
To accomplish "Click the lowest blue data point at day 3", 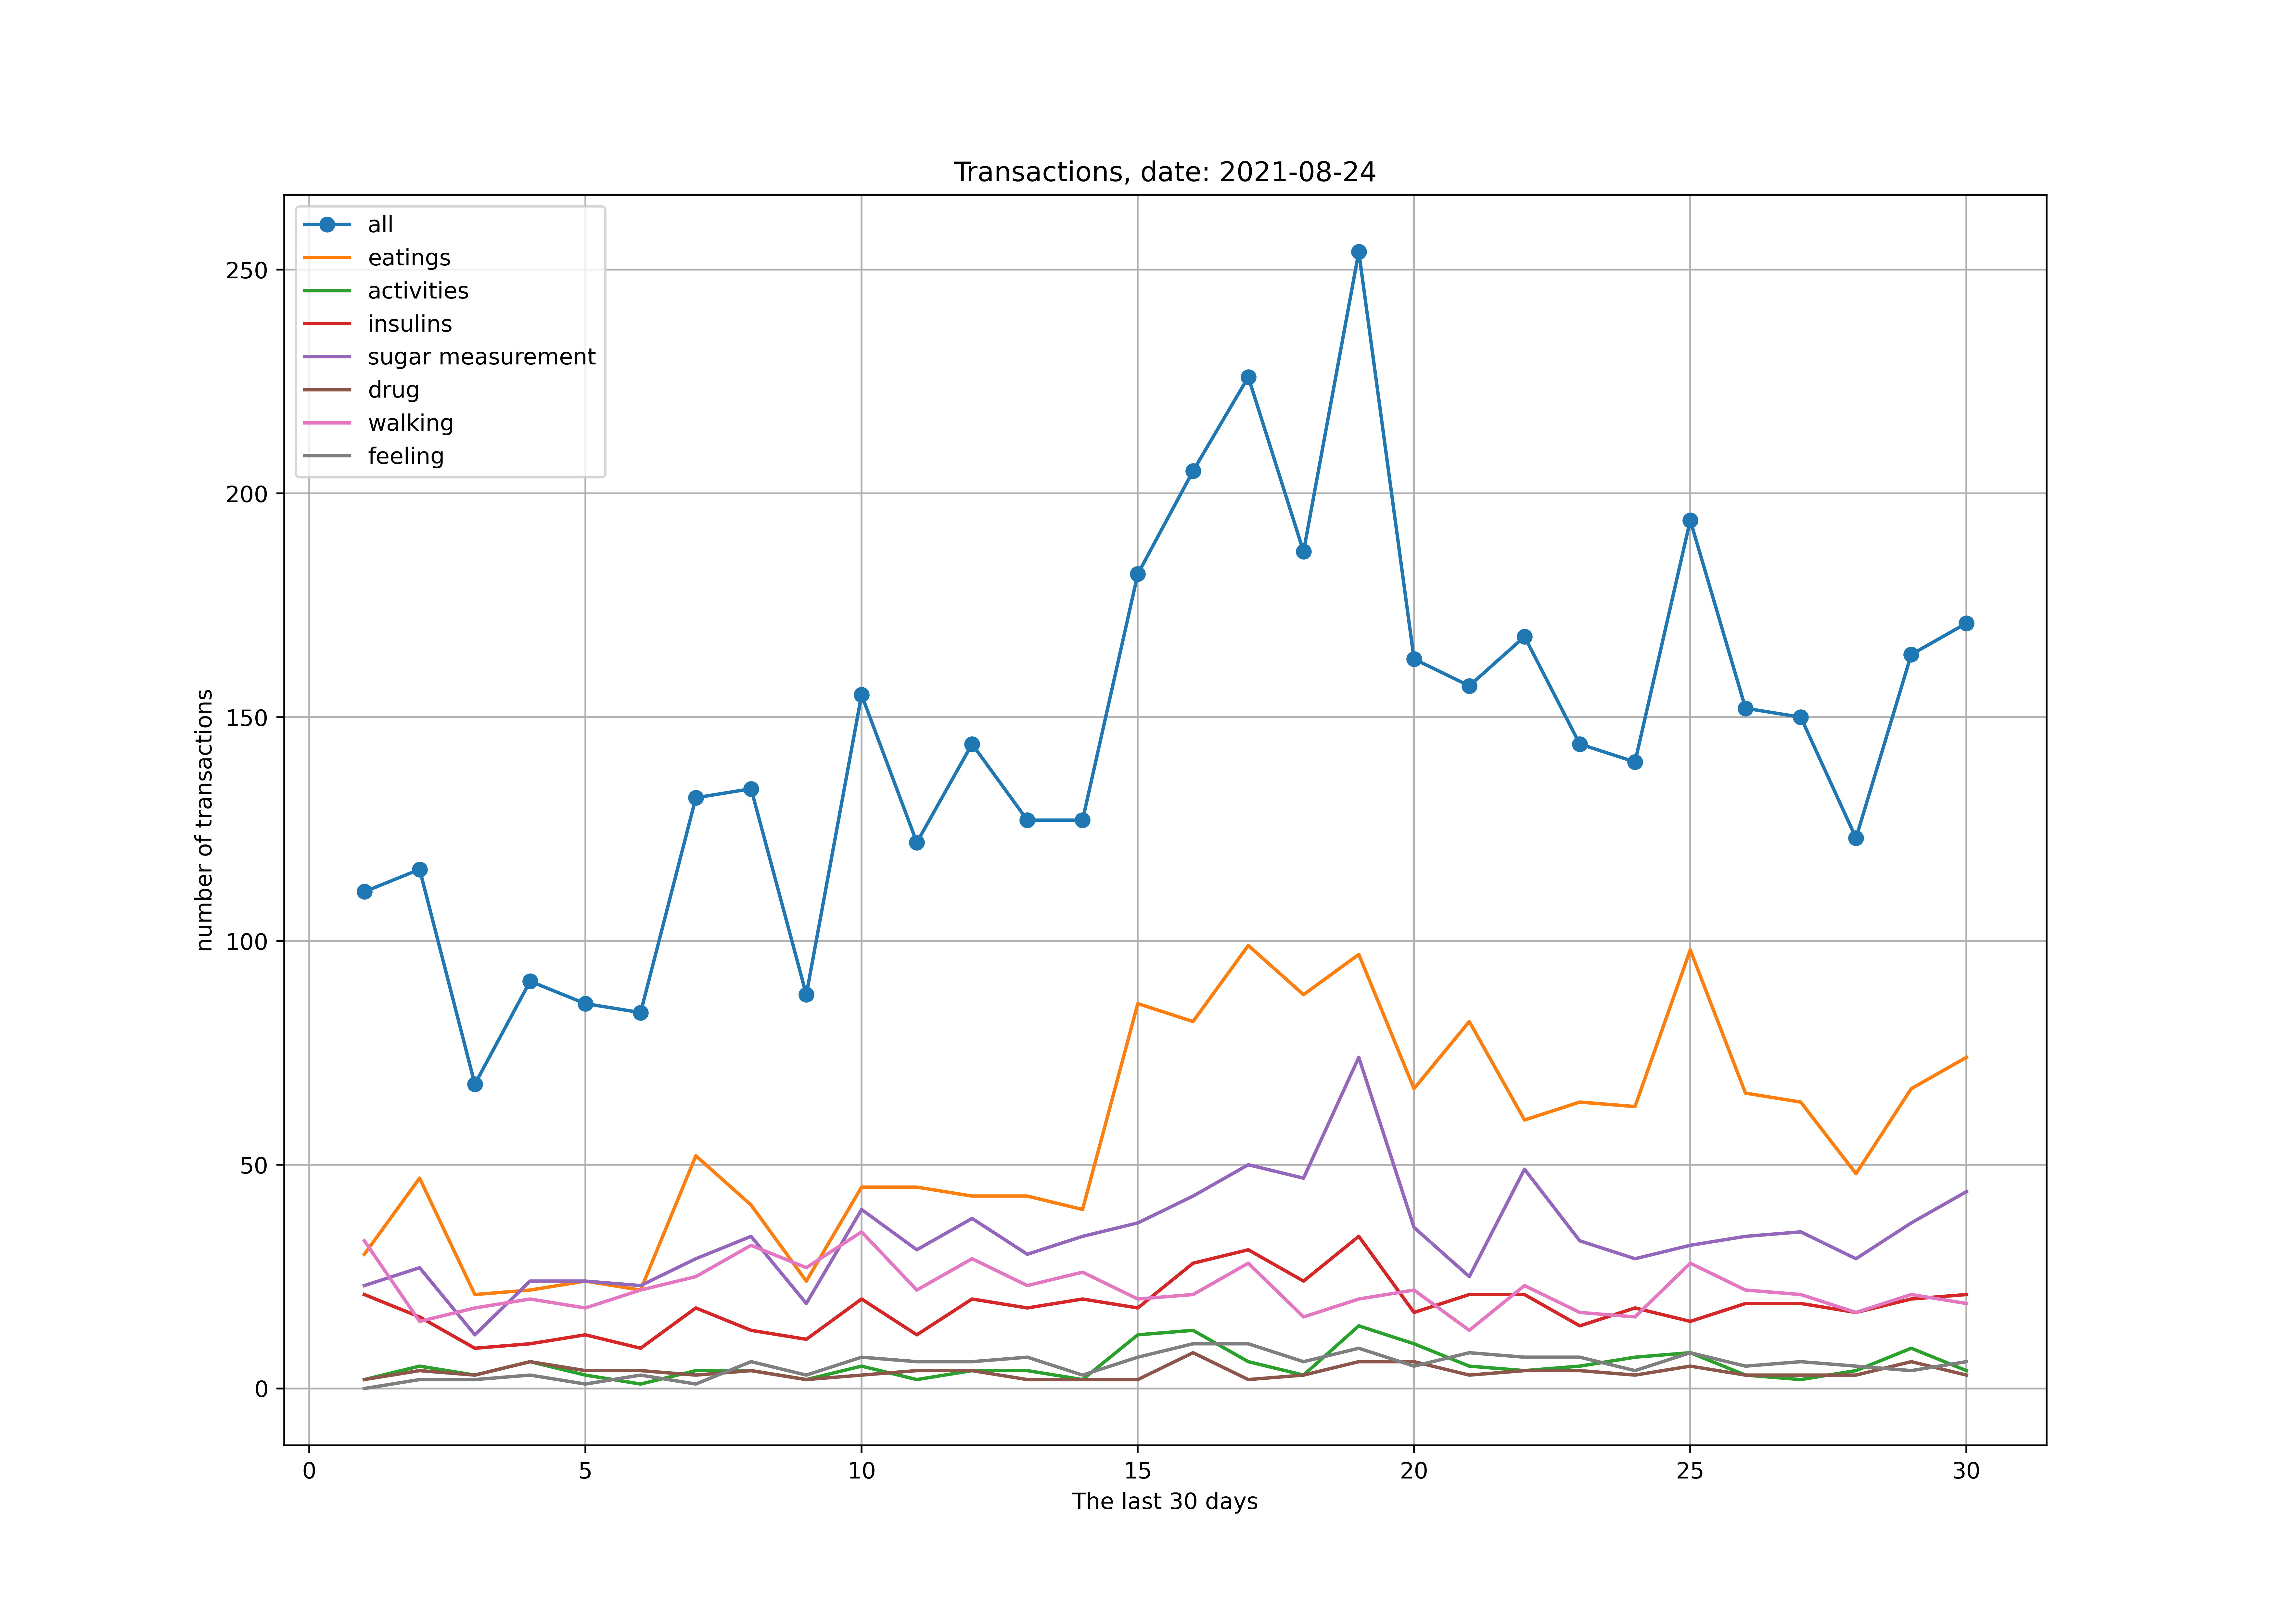I will click(475, 1084).
